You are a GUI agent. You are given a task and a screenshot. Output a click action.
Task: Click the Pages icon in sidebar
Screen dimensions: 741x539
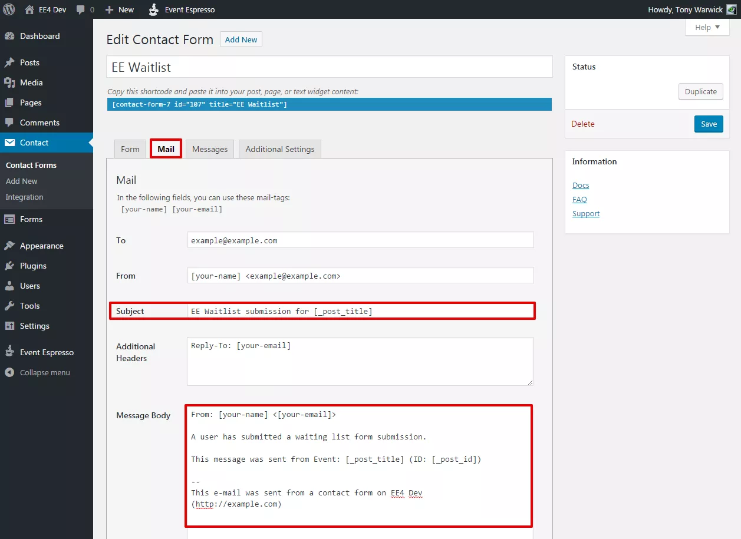[x=9, y=102]
